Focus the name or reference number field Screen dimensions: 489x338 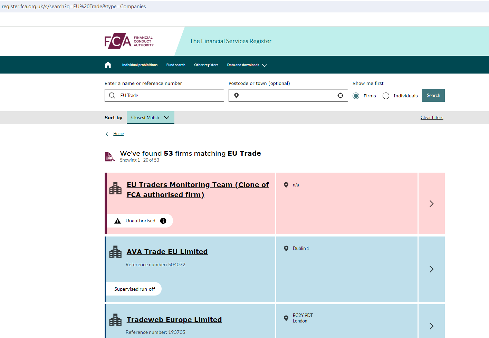164,96
